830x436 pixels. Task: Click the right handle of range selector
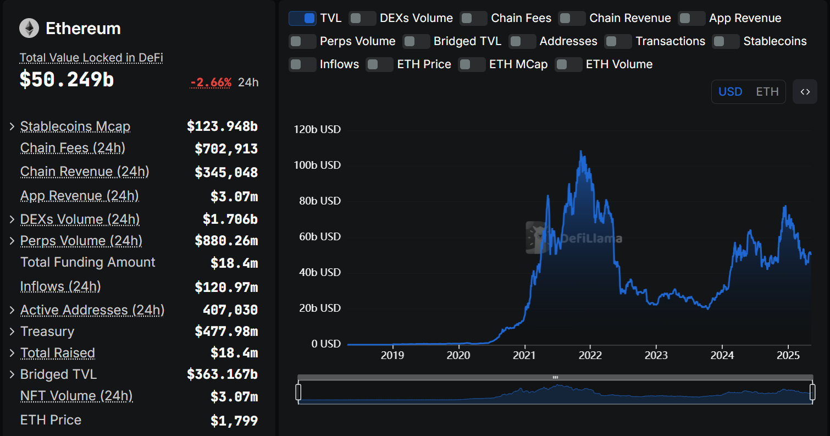(812, 393)
